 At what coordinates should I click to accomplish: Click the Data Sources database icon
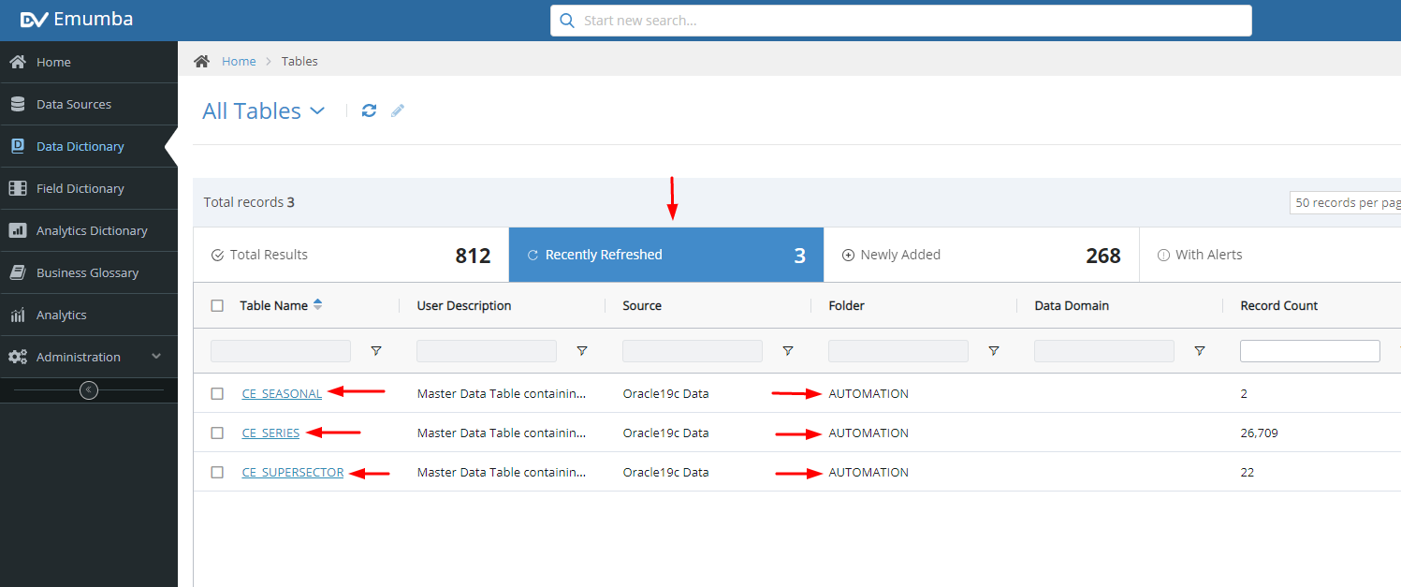point(18,104)
